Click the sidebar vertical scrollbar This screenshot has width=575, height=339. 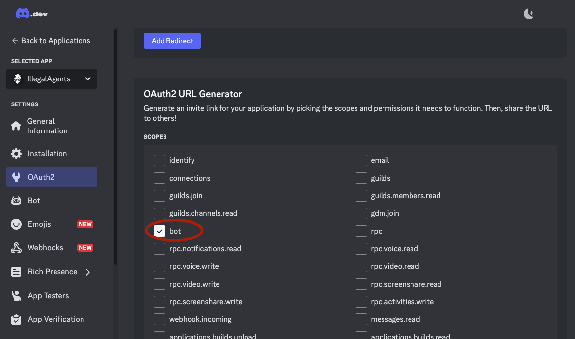[x=116, y=147]
